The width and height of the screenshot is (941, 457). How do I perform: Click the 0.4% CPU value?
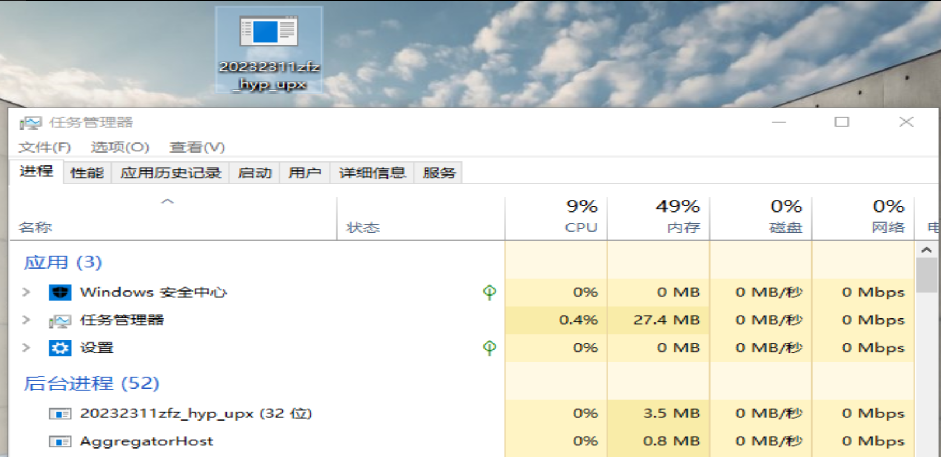(578, 320)
